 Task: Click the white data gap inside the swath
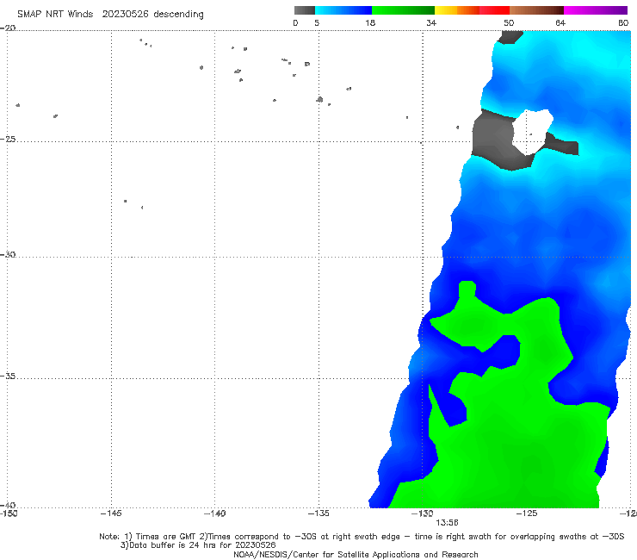(x=532, y=131)
